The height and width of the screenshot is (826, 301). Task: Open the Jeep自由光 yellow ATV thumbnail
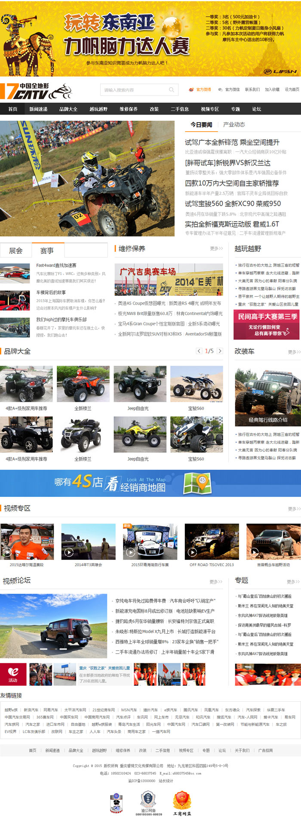click(140, 434)
